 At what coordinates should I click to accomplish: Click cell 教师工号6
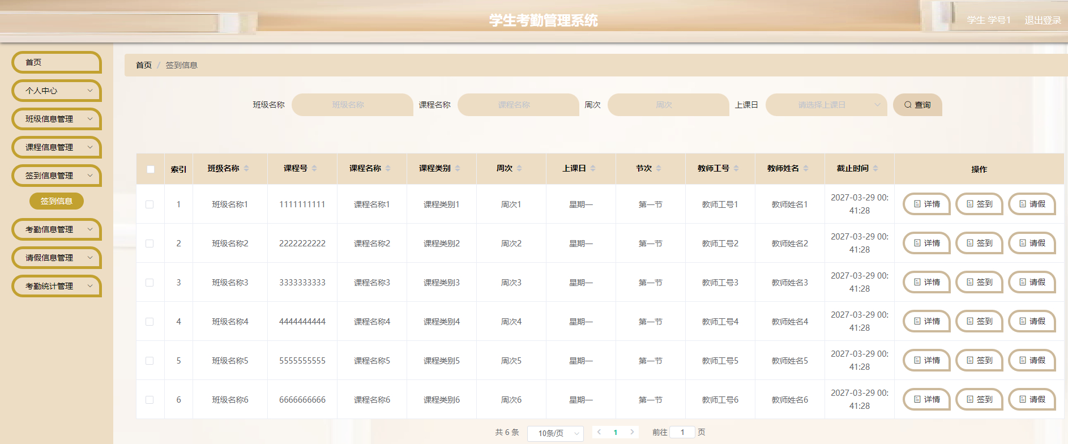(x=720, y=400)
